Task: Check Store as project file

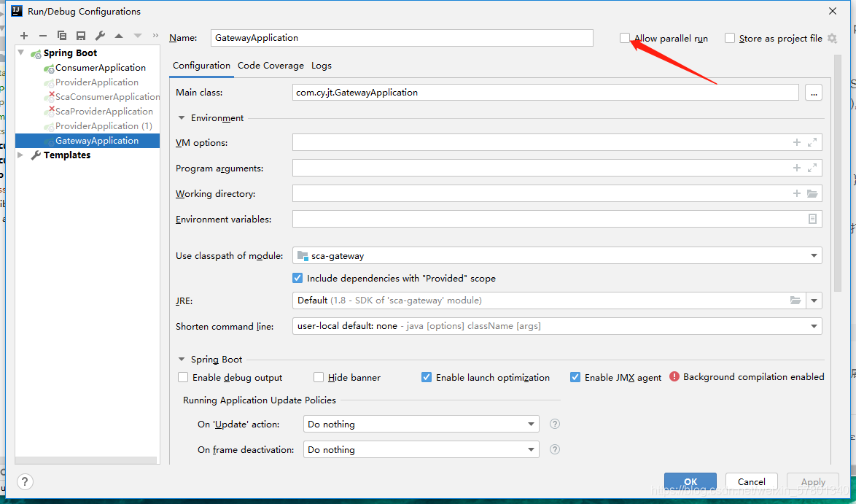Action: coord(729,38)
